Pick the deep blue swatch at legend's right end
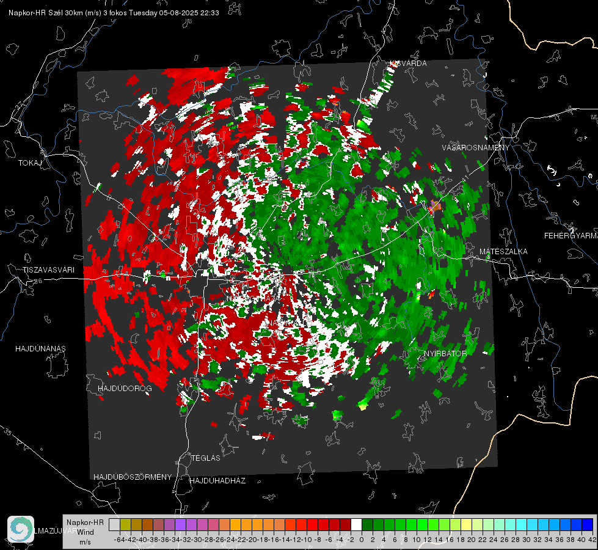Viewport: 598px width, 550px height. 588,524
